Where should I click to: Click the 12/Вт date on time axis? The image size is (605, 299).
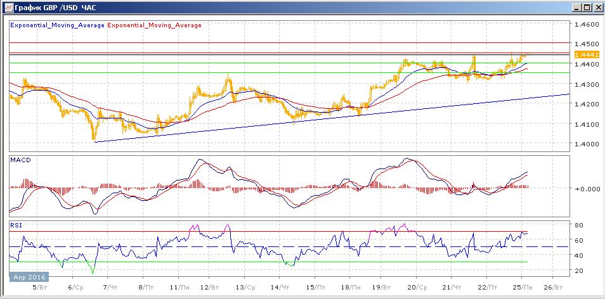pyautogui.click(x=211, y=288)
